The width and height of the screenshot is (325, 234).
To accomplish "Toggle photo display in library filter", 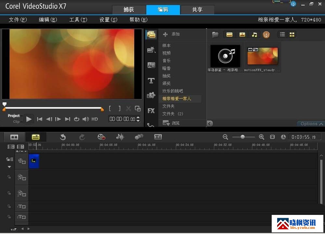I will coord(242,35).
